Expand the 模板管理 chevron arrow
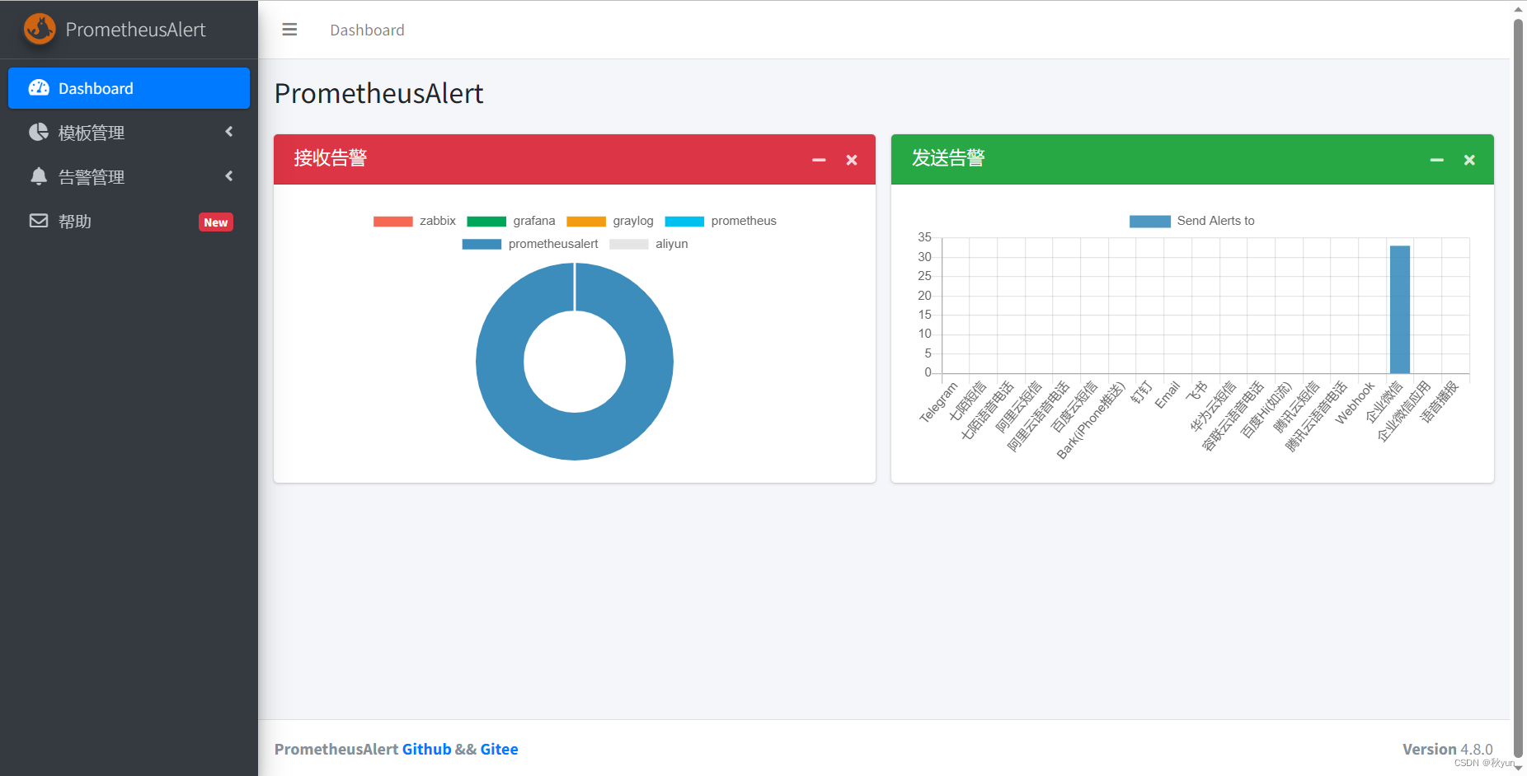1527x776 pixels. [228, 132]
